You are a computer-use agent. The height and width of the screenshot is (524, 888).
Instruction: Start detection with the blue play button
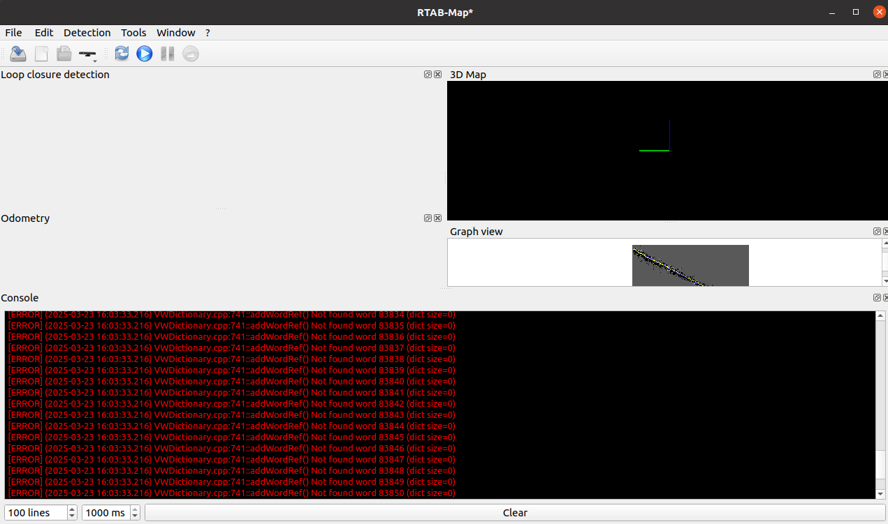[145, 54]
